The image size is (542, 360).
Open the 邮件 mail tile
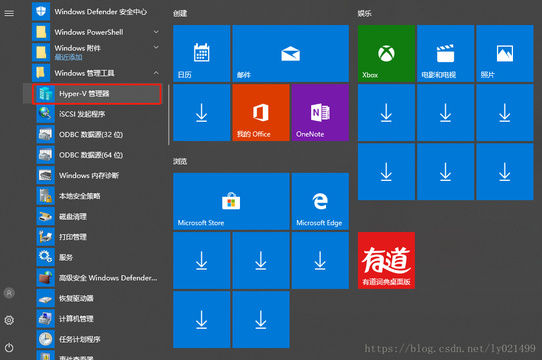tap(290, 53)
